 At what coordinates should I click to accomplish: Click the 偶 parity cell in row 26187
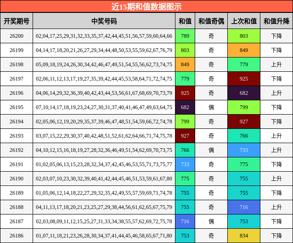click(211, 221)
